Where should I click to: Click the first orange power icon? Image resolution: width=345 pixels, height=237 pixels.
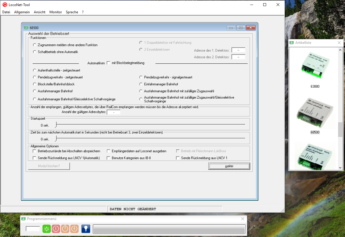(x=65, y=229)
